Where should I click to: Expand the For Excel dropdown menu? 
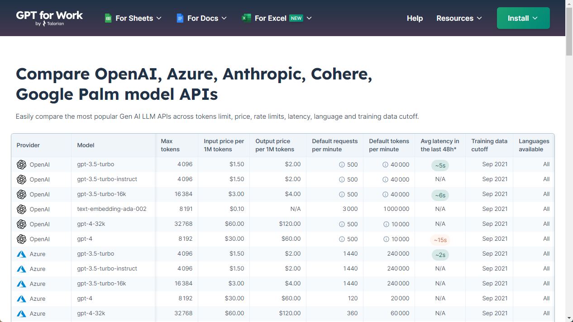pos(277,18)
